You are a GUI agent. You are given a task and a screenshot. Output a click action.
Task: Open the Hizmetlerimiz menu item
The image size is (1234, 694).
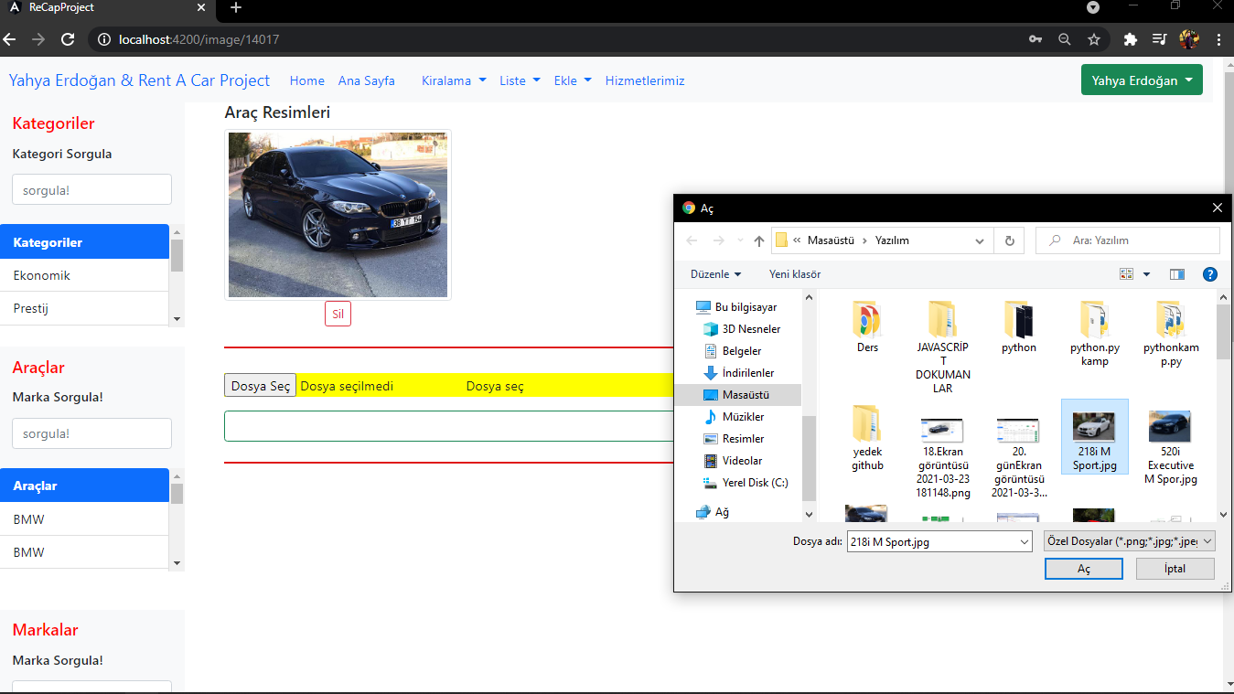(x=645, y=80)
